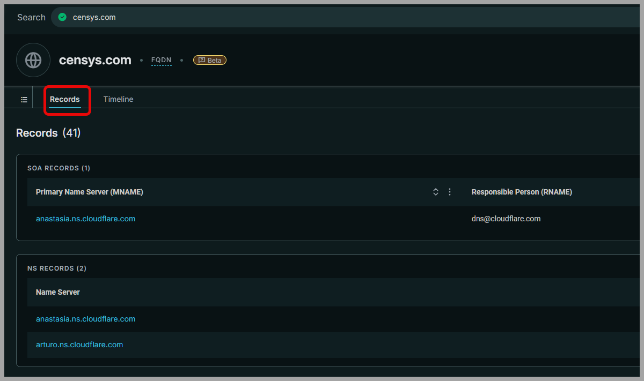The width and height of the screenshot is (644, 381).
Task: Open the list menu icon left of Records
Action: tap(24, 100)
